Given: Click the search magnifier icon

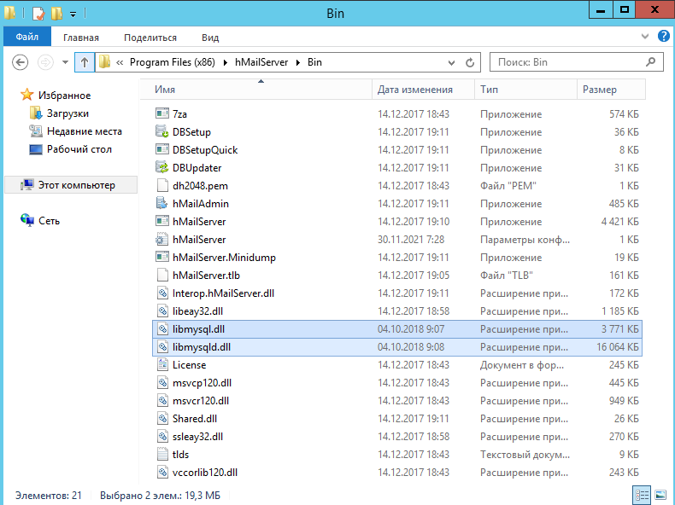Looking at the screenshot, I should (x=650, y=62).
